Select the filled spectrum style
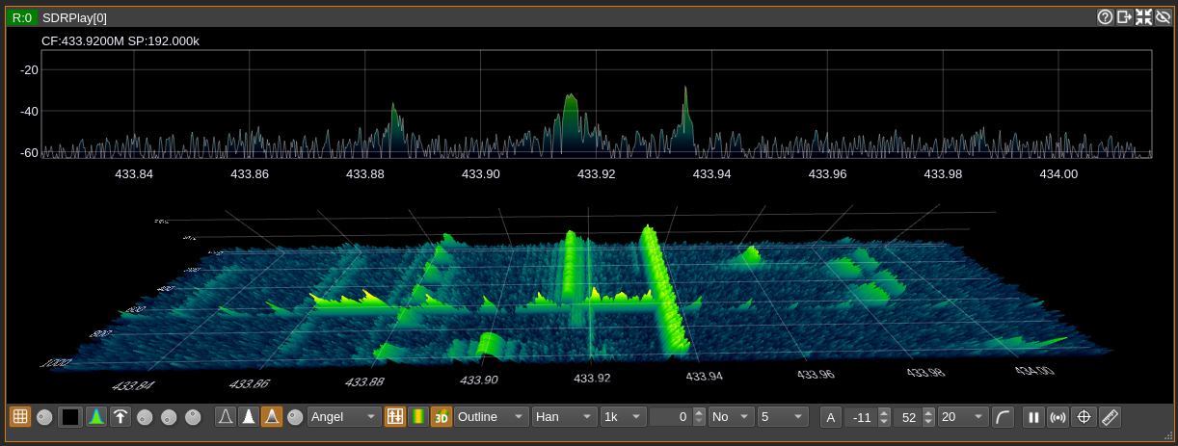Screen dimensions: 1178x446 [x=248, y=417]
